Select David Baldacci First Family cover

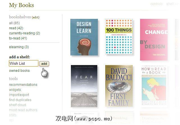point(119,86)
